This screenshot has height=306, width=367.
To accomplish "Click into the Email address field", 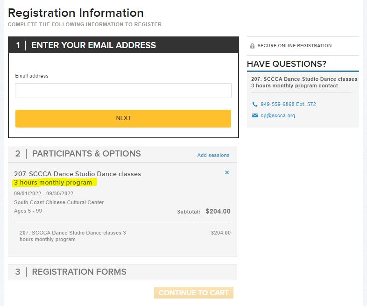I will click(123, 91).
